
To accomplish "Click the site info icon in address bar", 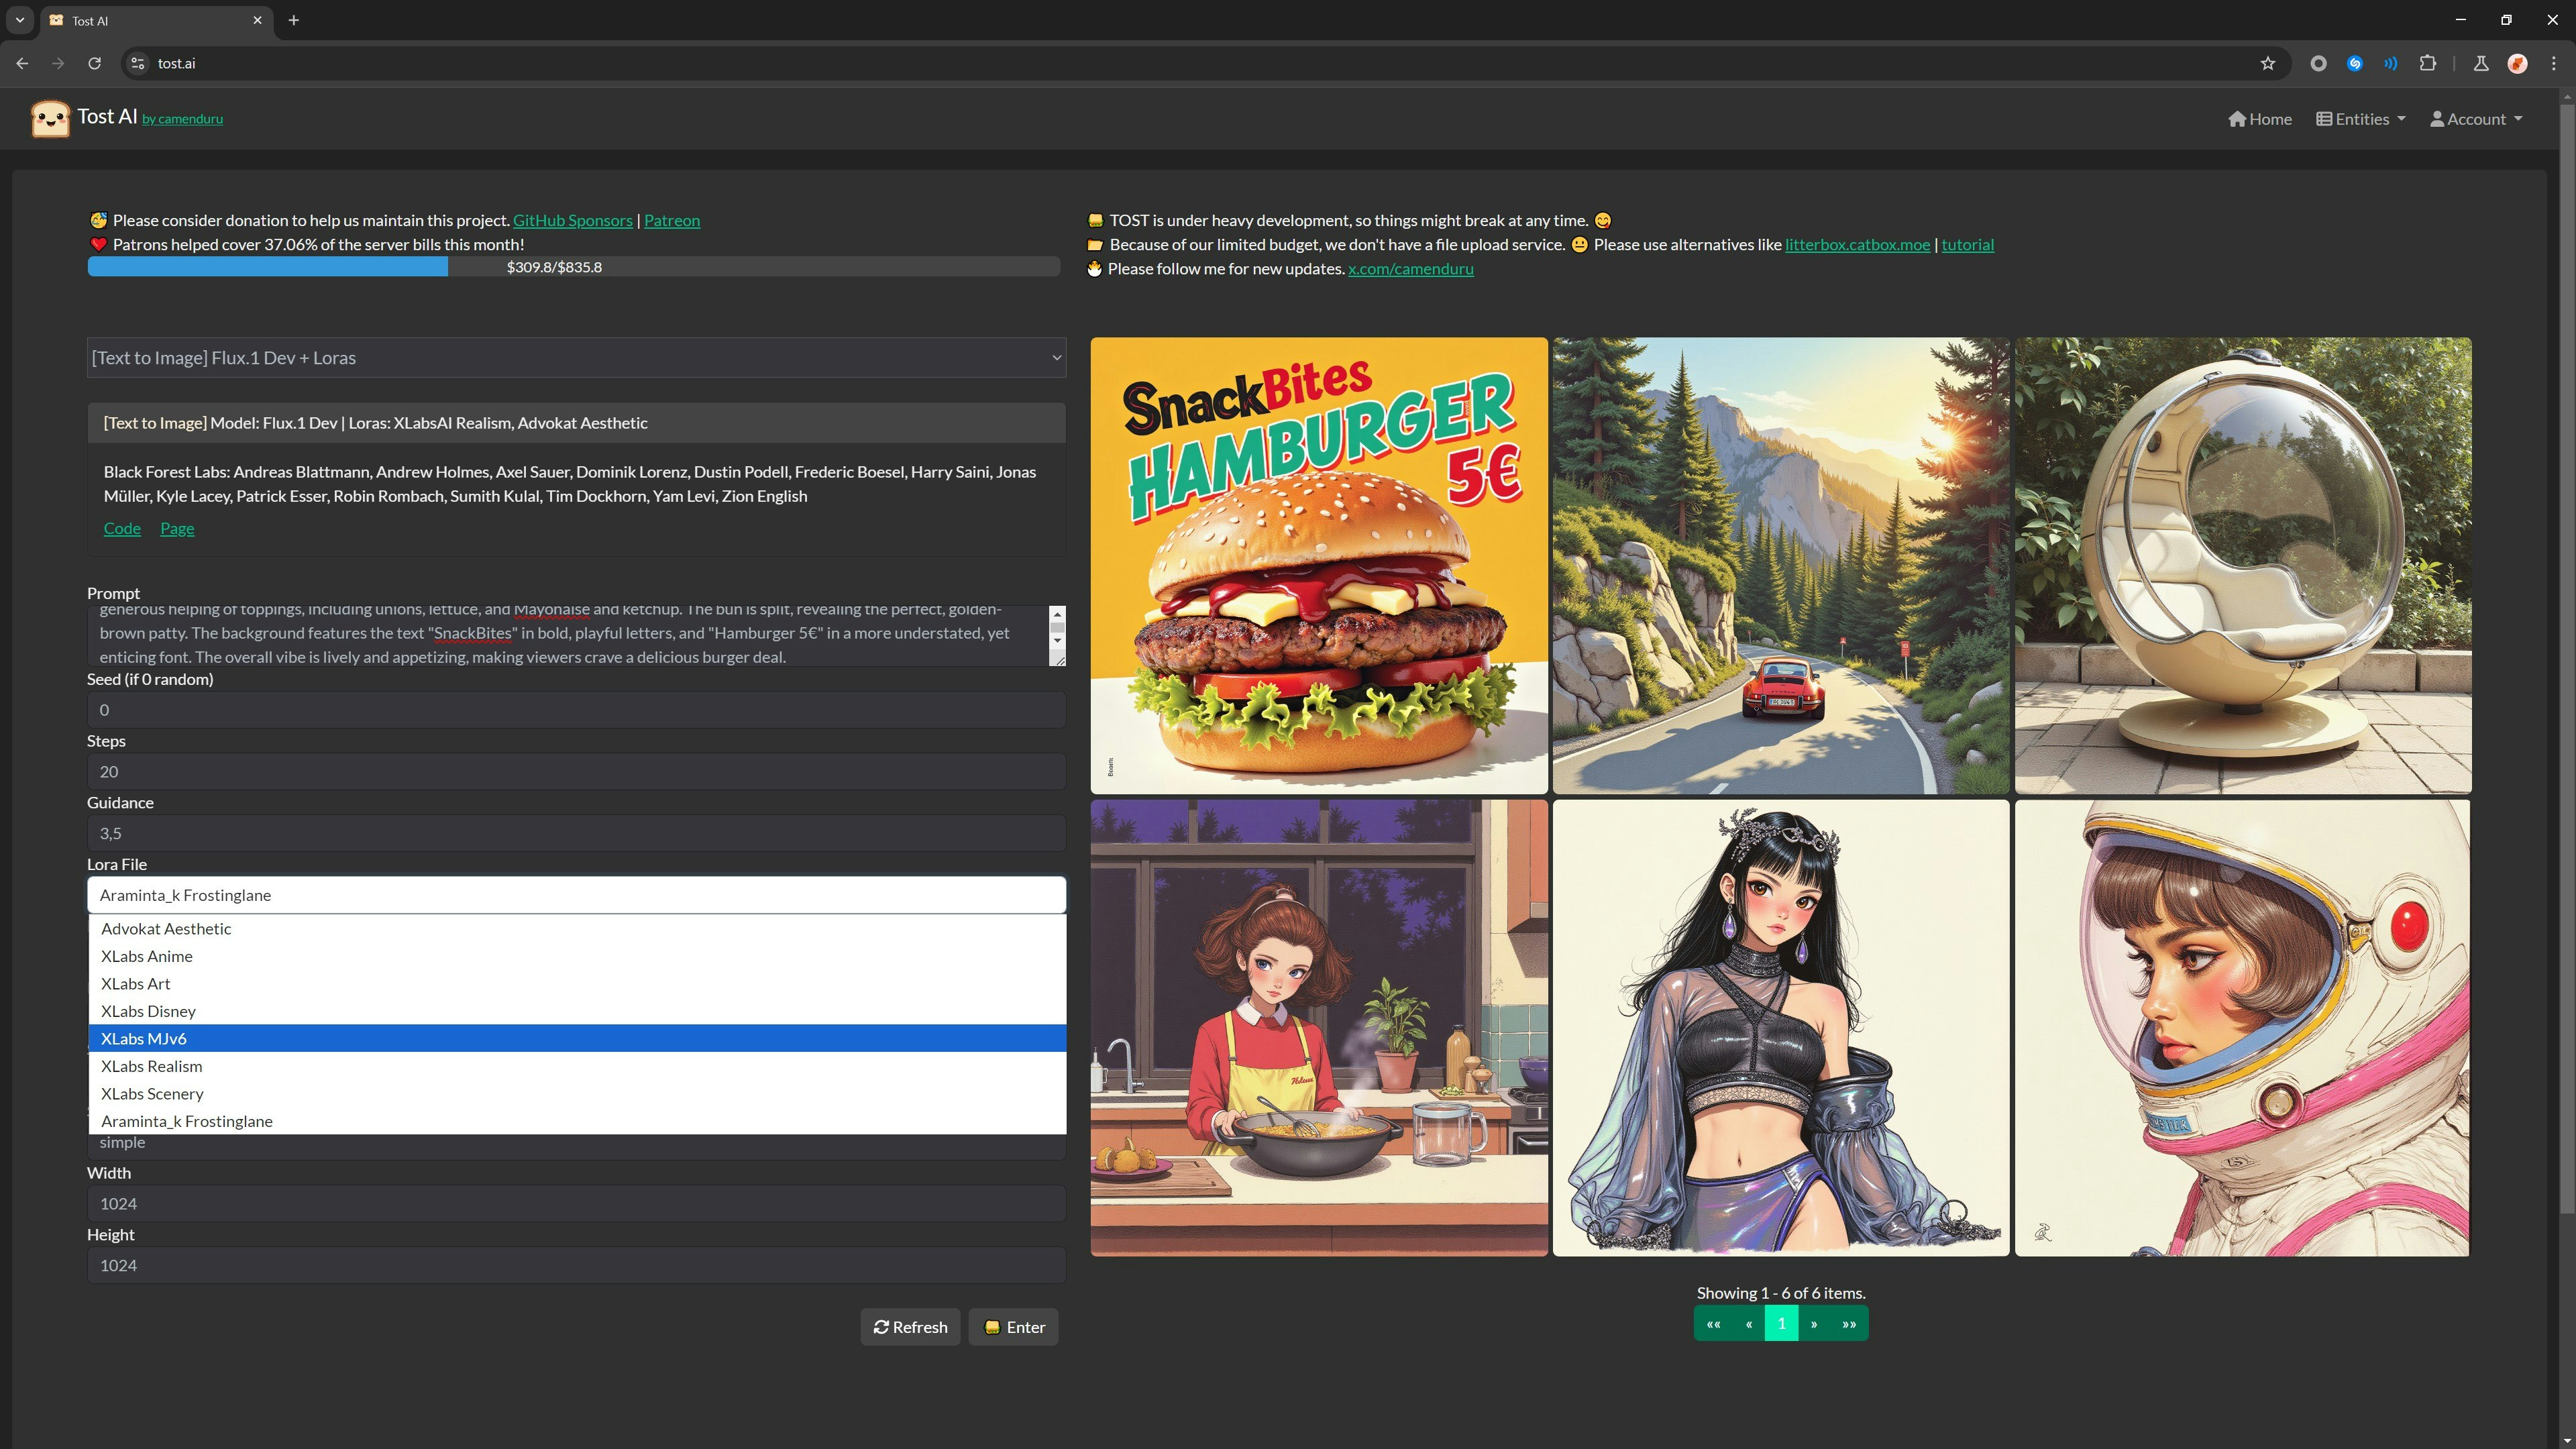I will [138, 63].
